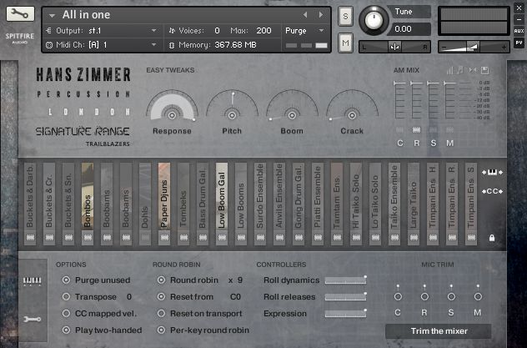Open the keyboard view panel icon

click(33, 280)
